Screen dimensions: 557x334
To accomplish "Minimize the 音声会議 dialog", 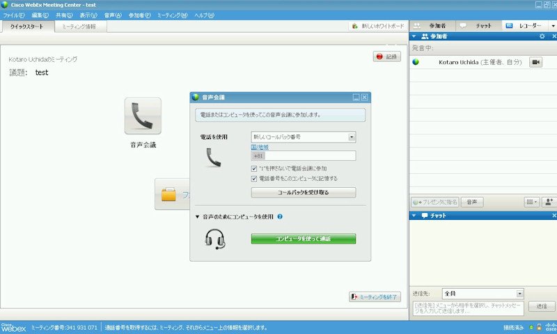I will pos(356,97).
